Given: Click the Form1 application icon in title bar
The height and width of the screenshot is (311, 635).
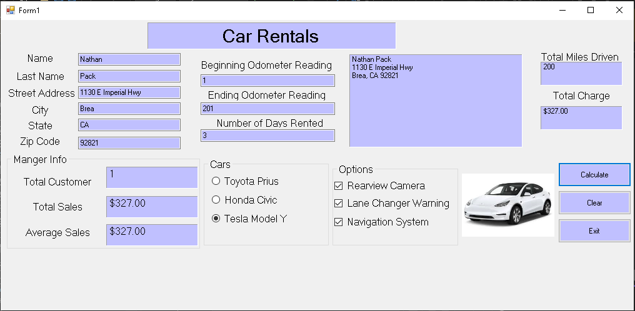Looking at the screenshot, I should click(x=10, y=10).
